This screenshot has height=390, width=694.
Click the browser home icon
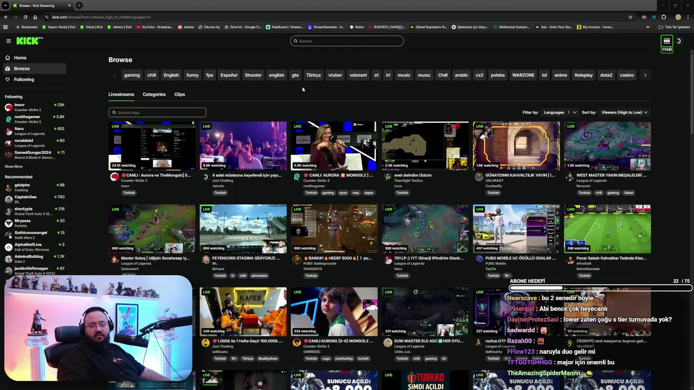(x=35, y=17)
